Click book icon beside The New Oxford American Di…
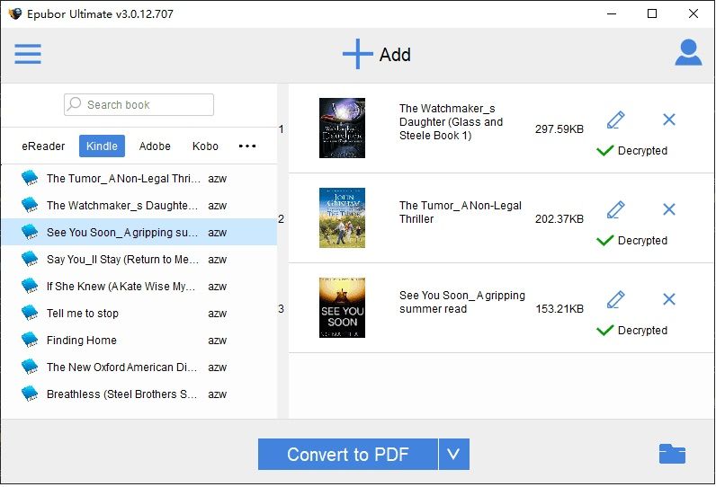 (x=30, y=367)
